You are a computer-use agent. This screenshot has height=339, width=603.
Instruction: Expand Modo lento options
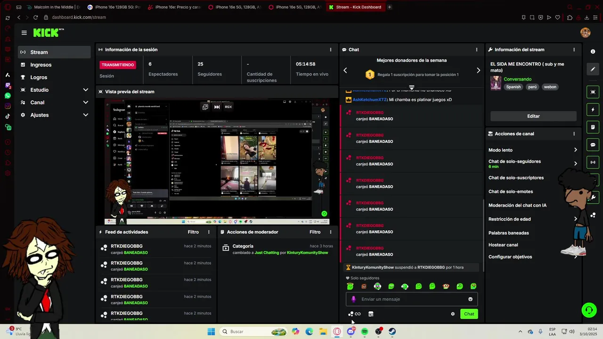(x=575, y=150)
